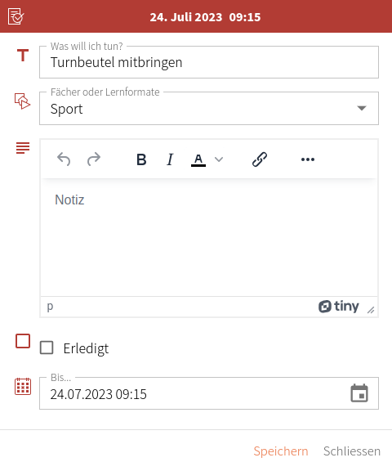The width and height of the screenshot is (392, 471).
Task: Click the redo arrow in editor toolbar
Action: tap(94, 159)
